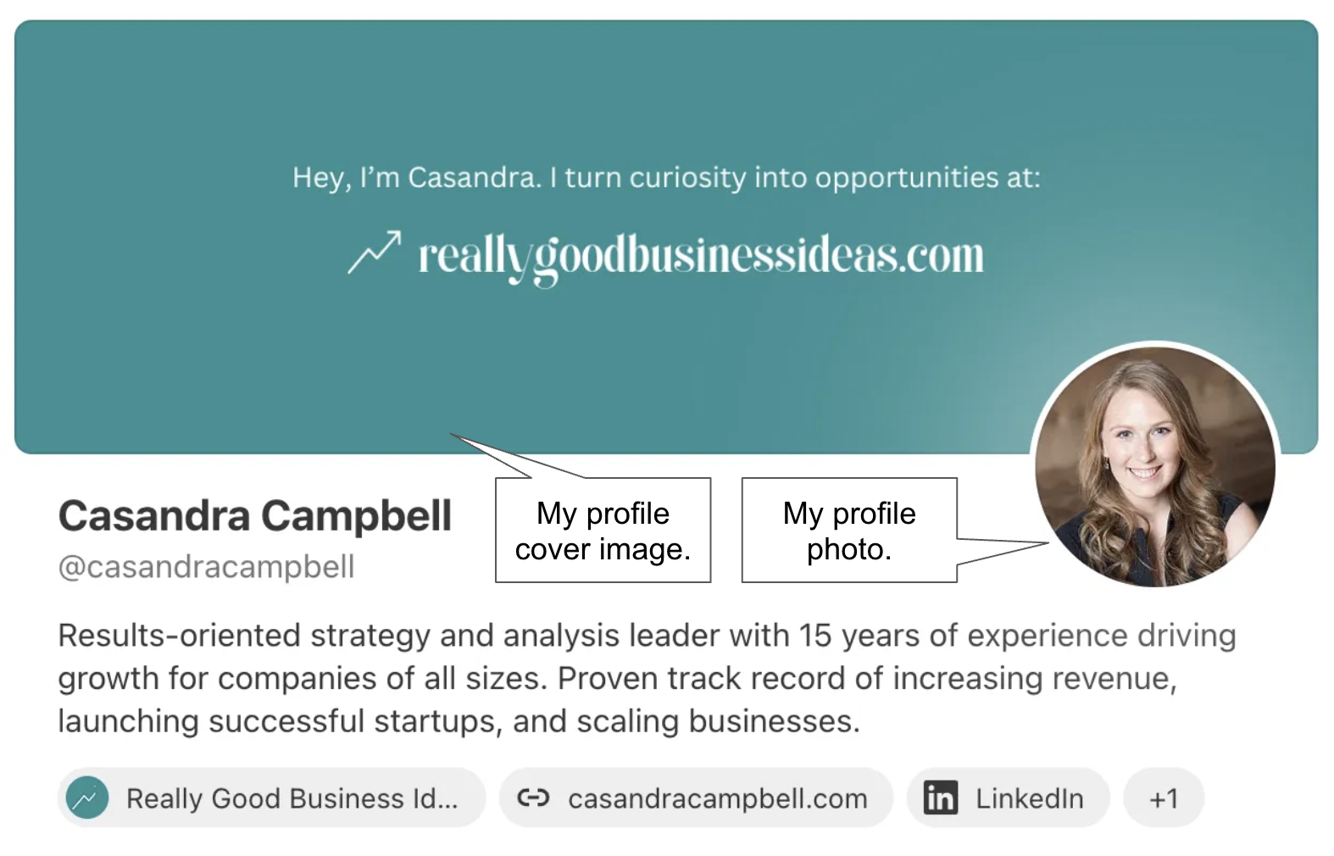This screenshot has width=1334, height=856.
Task: Click the @casandracampbell username handle
Action: (206, 566)
